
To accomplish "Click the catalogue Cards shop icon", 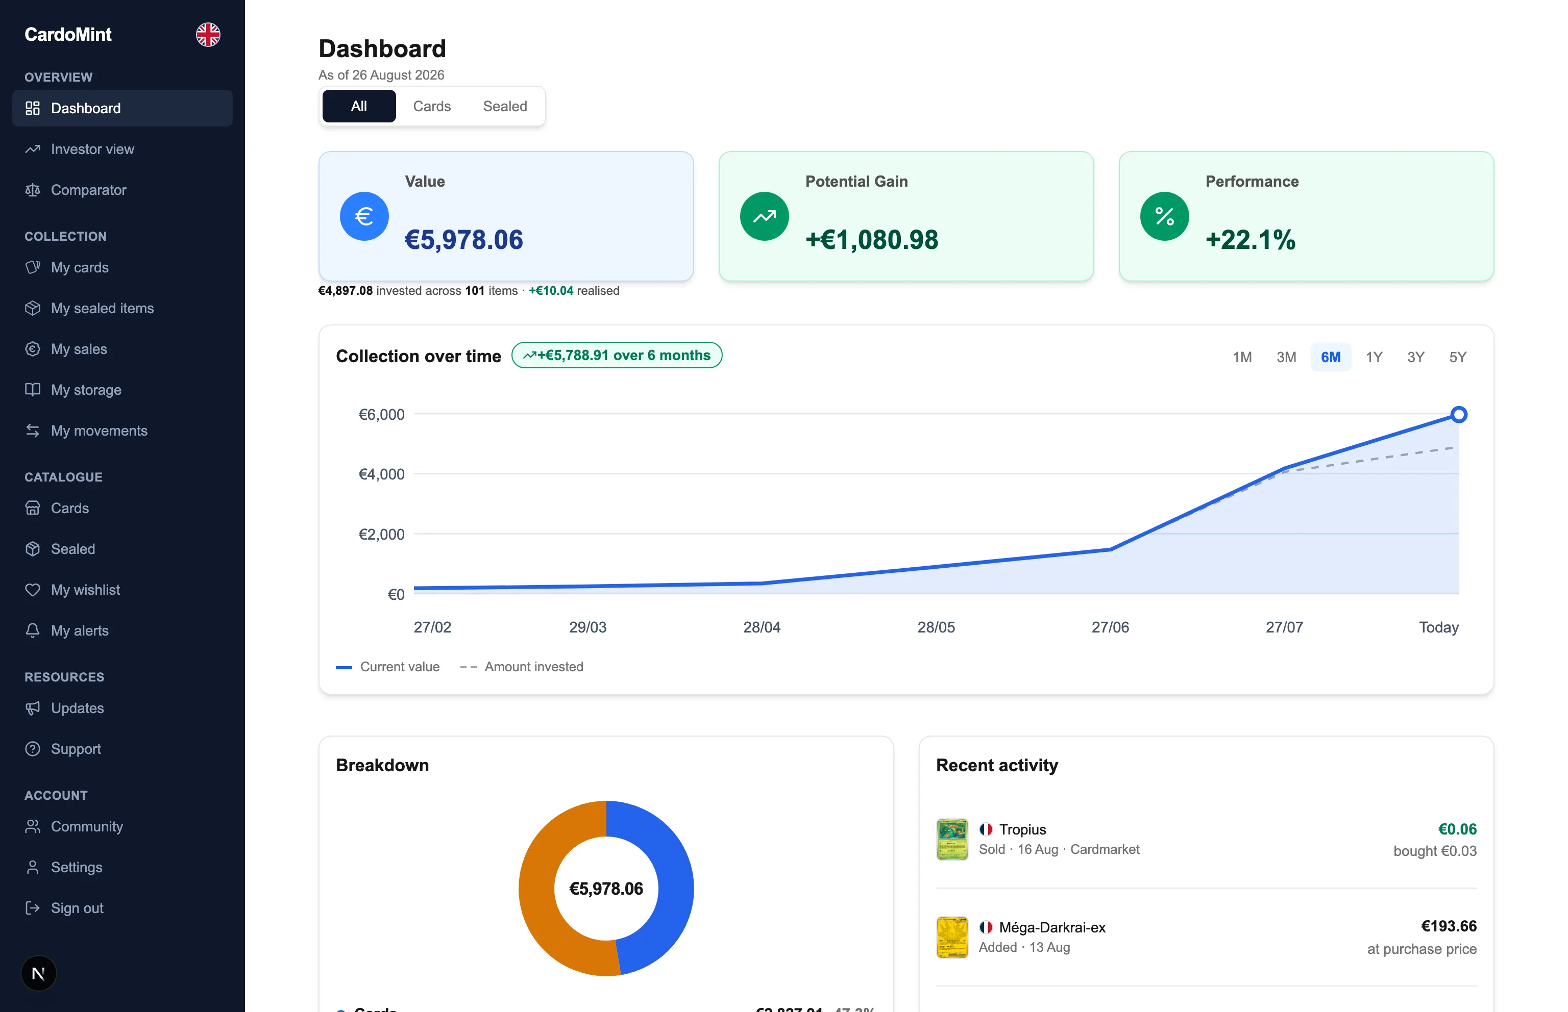I will point(33,508).
